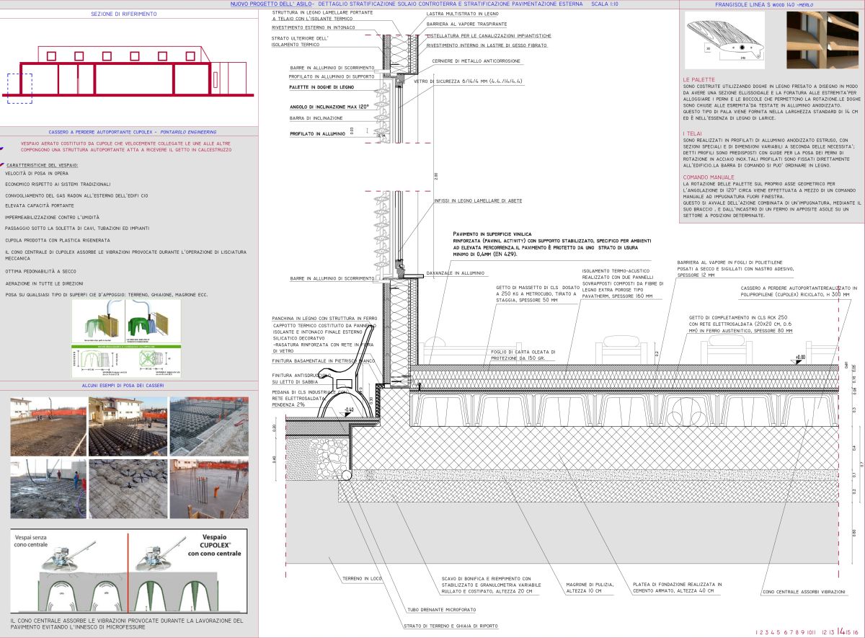The width and height of the screenshot is (865, 638).
Task: Select the 'SCALA 1:10' scale label
Action: click(x=605, y=4)
